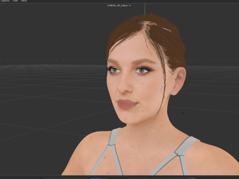
Task: Click the CINEMA_4D_Editor camera label
Action: tap(118, 5)
